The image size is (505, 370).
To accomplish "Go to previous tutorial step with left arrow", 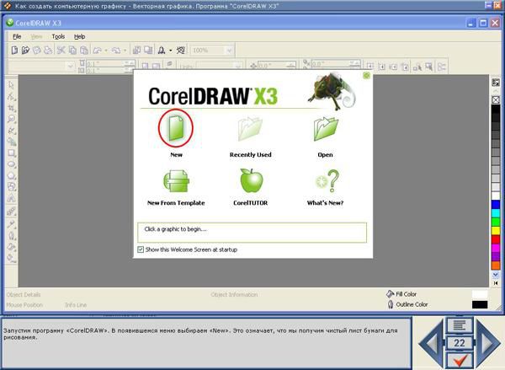I will [430, 343].
